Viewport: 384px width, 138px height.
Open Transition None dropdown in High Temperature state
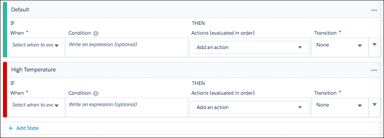click(339, 105)
